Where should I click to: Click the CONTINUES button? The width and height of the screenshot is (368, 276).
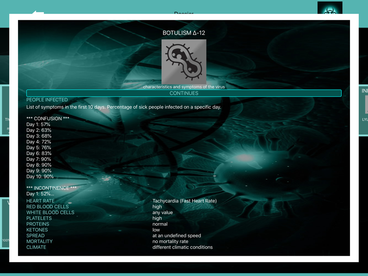184,93
